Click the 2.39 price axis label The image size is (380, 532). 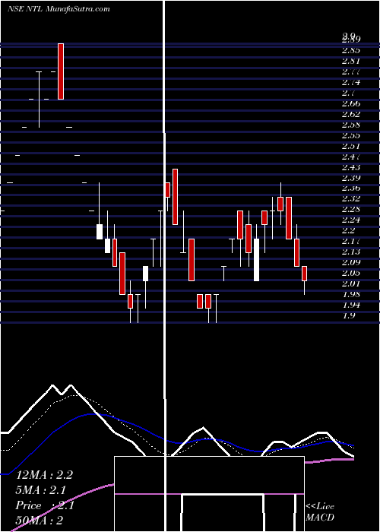351,178
